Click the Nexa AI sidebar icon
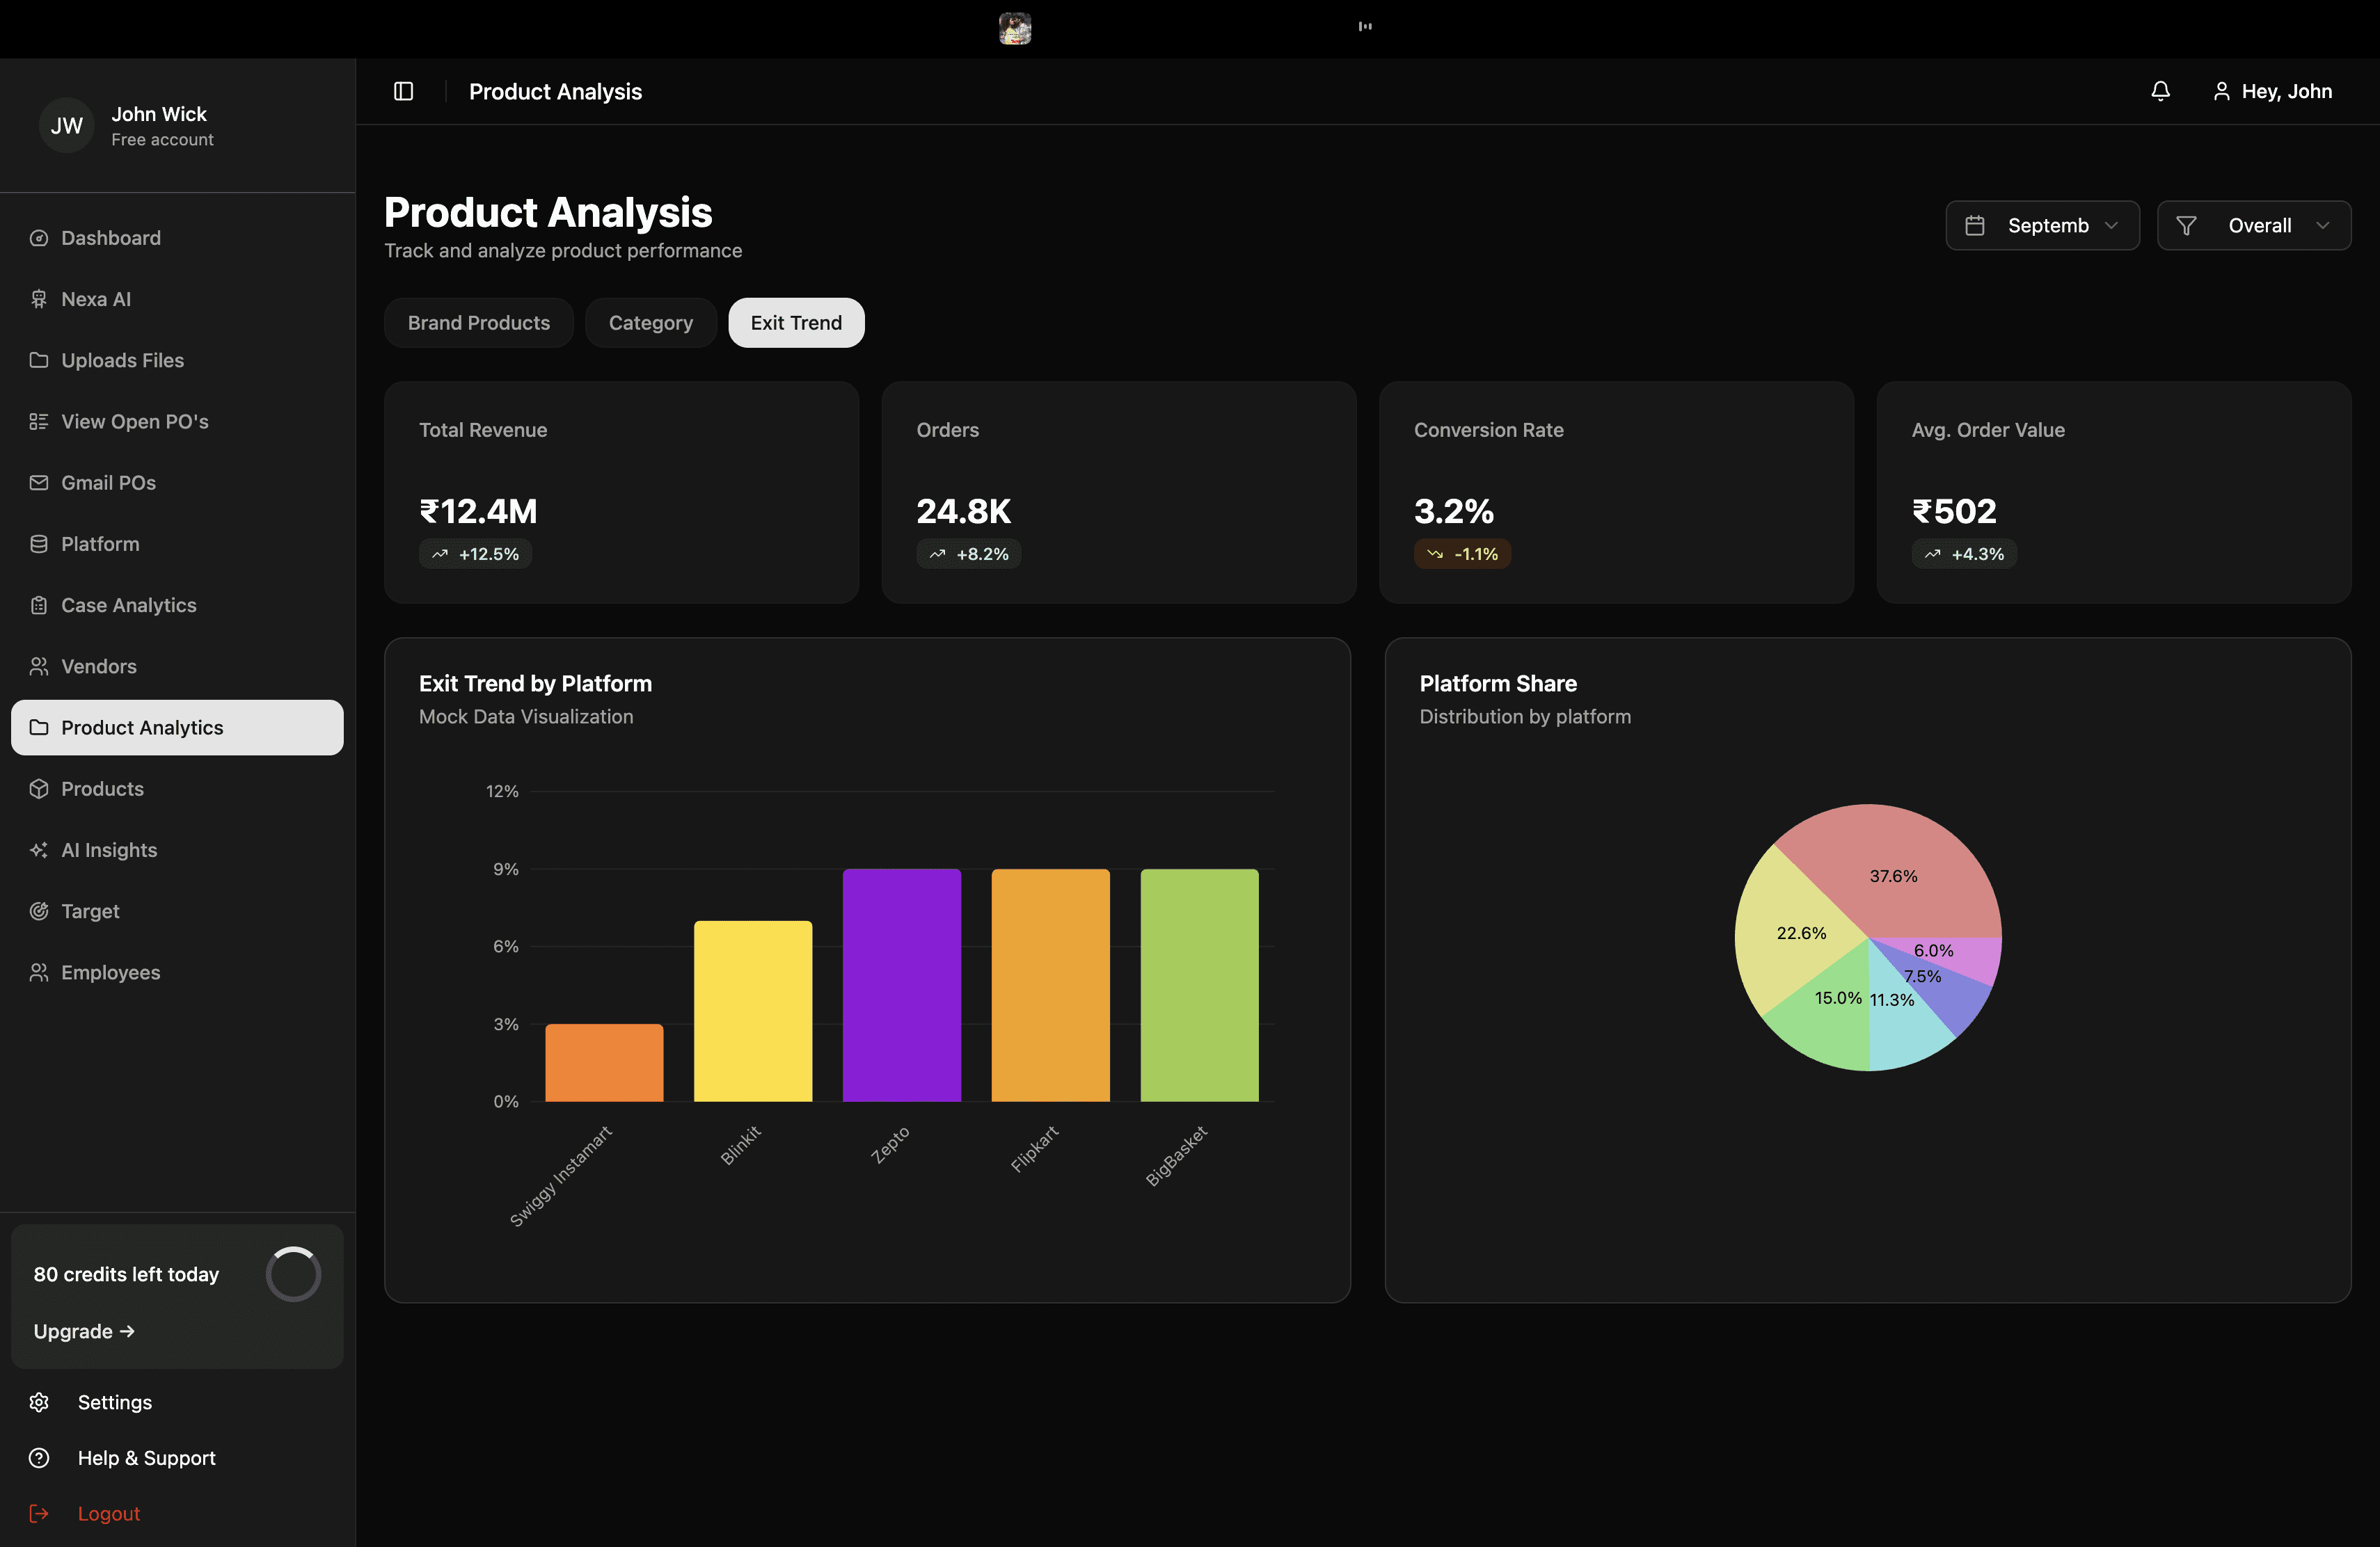 point(39,299)
